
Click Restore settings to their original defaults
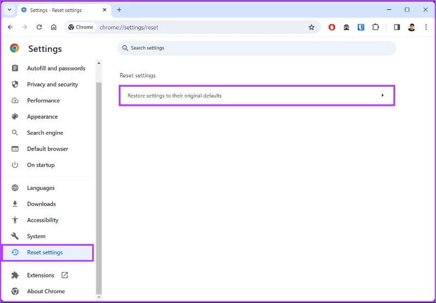pos(257,95)
